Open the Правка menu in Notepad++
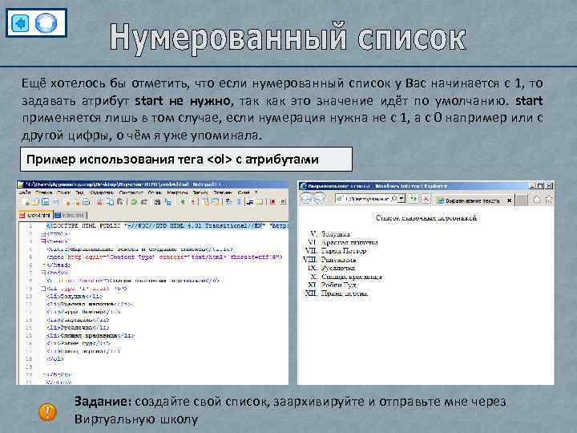 44,192
